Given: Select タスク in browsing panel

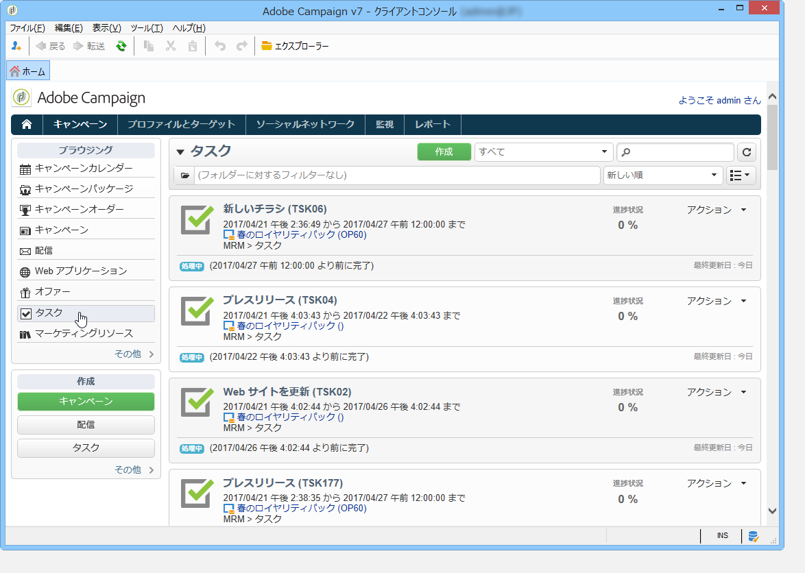Looking at the screenshot, I should 86,313.
